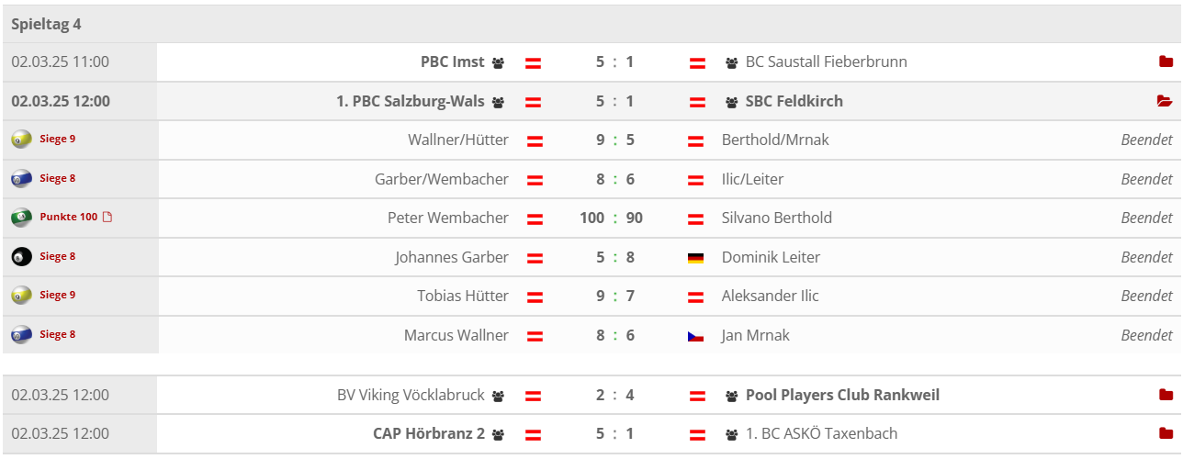Click the Spieltag 4 header

coord(46,24)
